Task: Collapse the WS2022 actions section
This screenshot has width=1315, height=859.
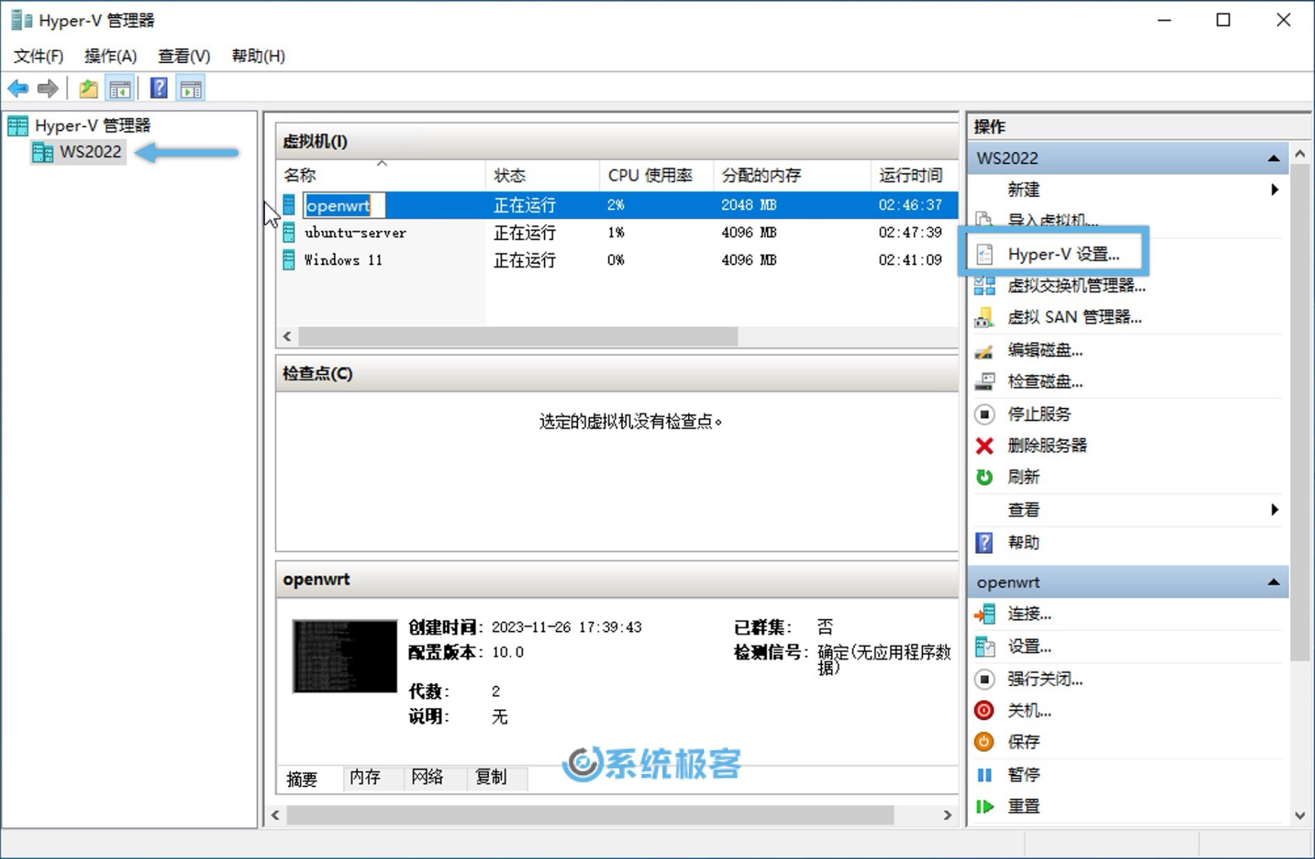Action: [1273, 158]
